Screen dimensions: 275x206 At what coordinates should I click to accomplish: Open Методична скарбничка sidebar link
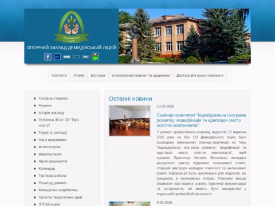pyautogui.click(x=58, y=190)
